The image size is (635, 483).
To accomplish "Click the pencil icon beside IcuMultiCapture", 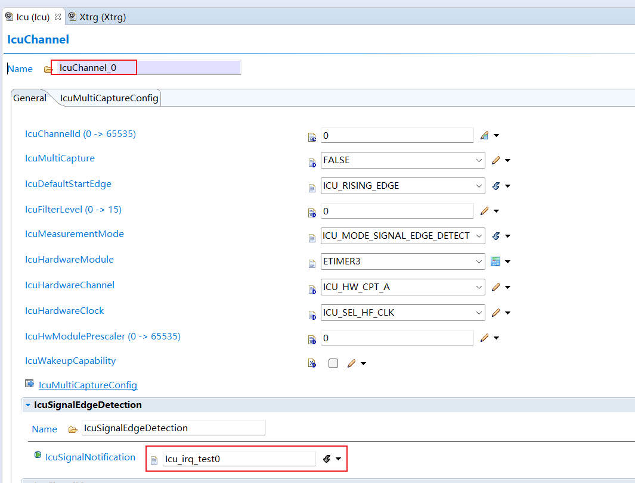I will [495, 160].
